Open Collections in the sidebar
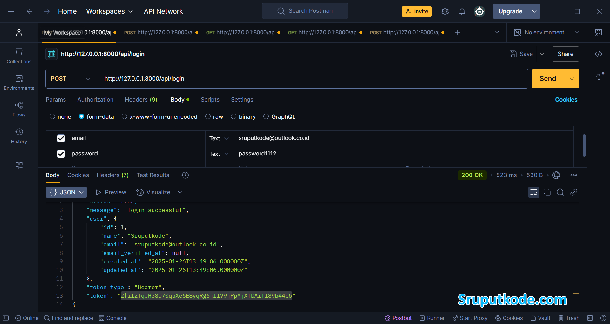The image size is (610, 324). click(x=19, y=56)
